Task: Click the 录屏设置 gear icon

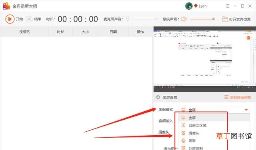Action: click(158, 97)
